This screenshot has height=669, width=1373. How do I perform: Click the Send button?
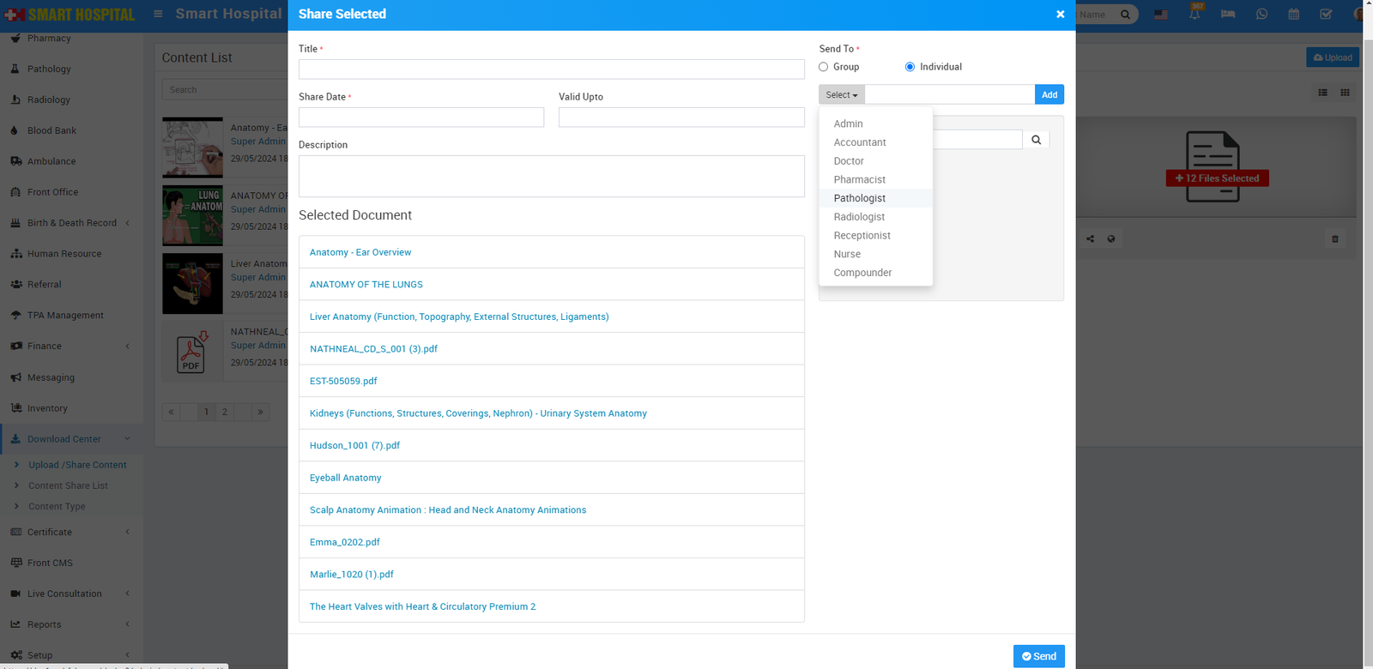[x=1038, y=656]
